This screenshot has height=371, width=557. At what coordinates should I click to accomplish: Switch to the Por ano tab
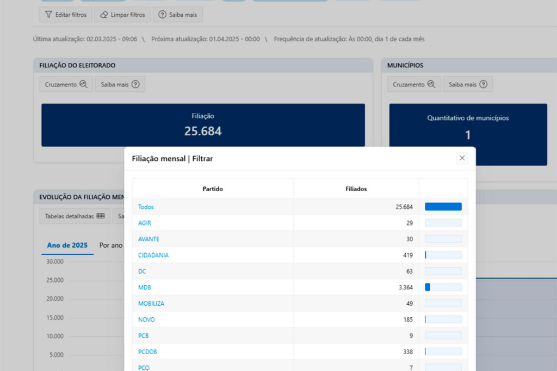pos(111,245)
